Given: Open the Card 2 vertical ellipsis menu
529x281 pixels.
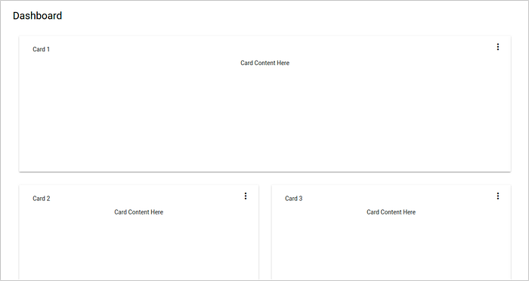Looking at the screenshot, I should (x=246, y=196).
